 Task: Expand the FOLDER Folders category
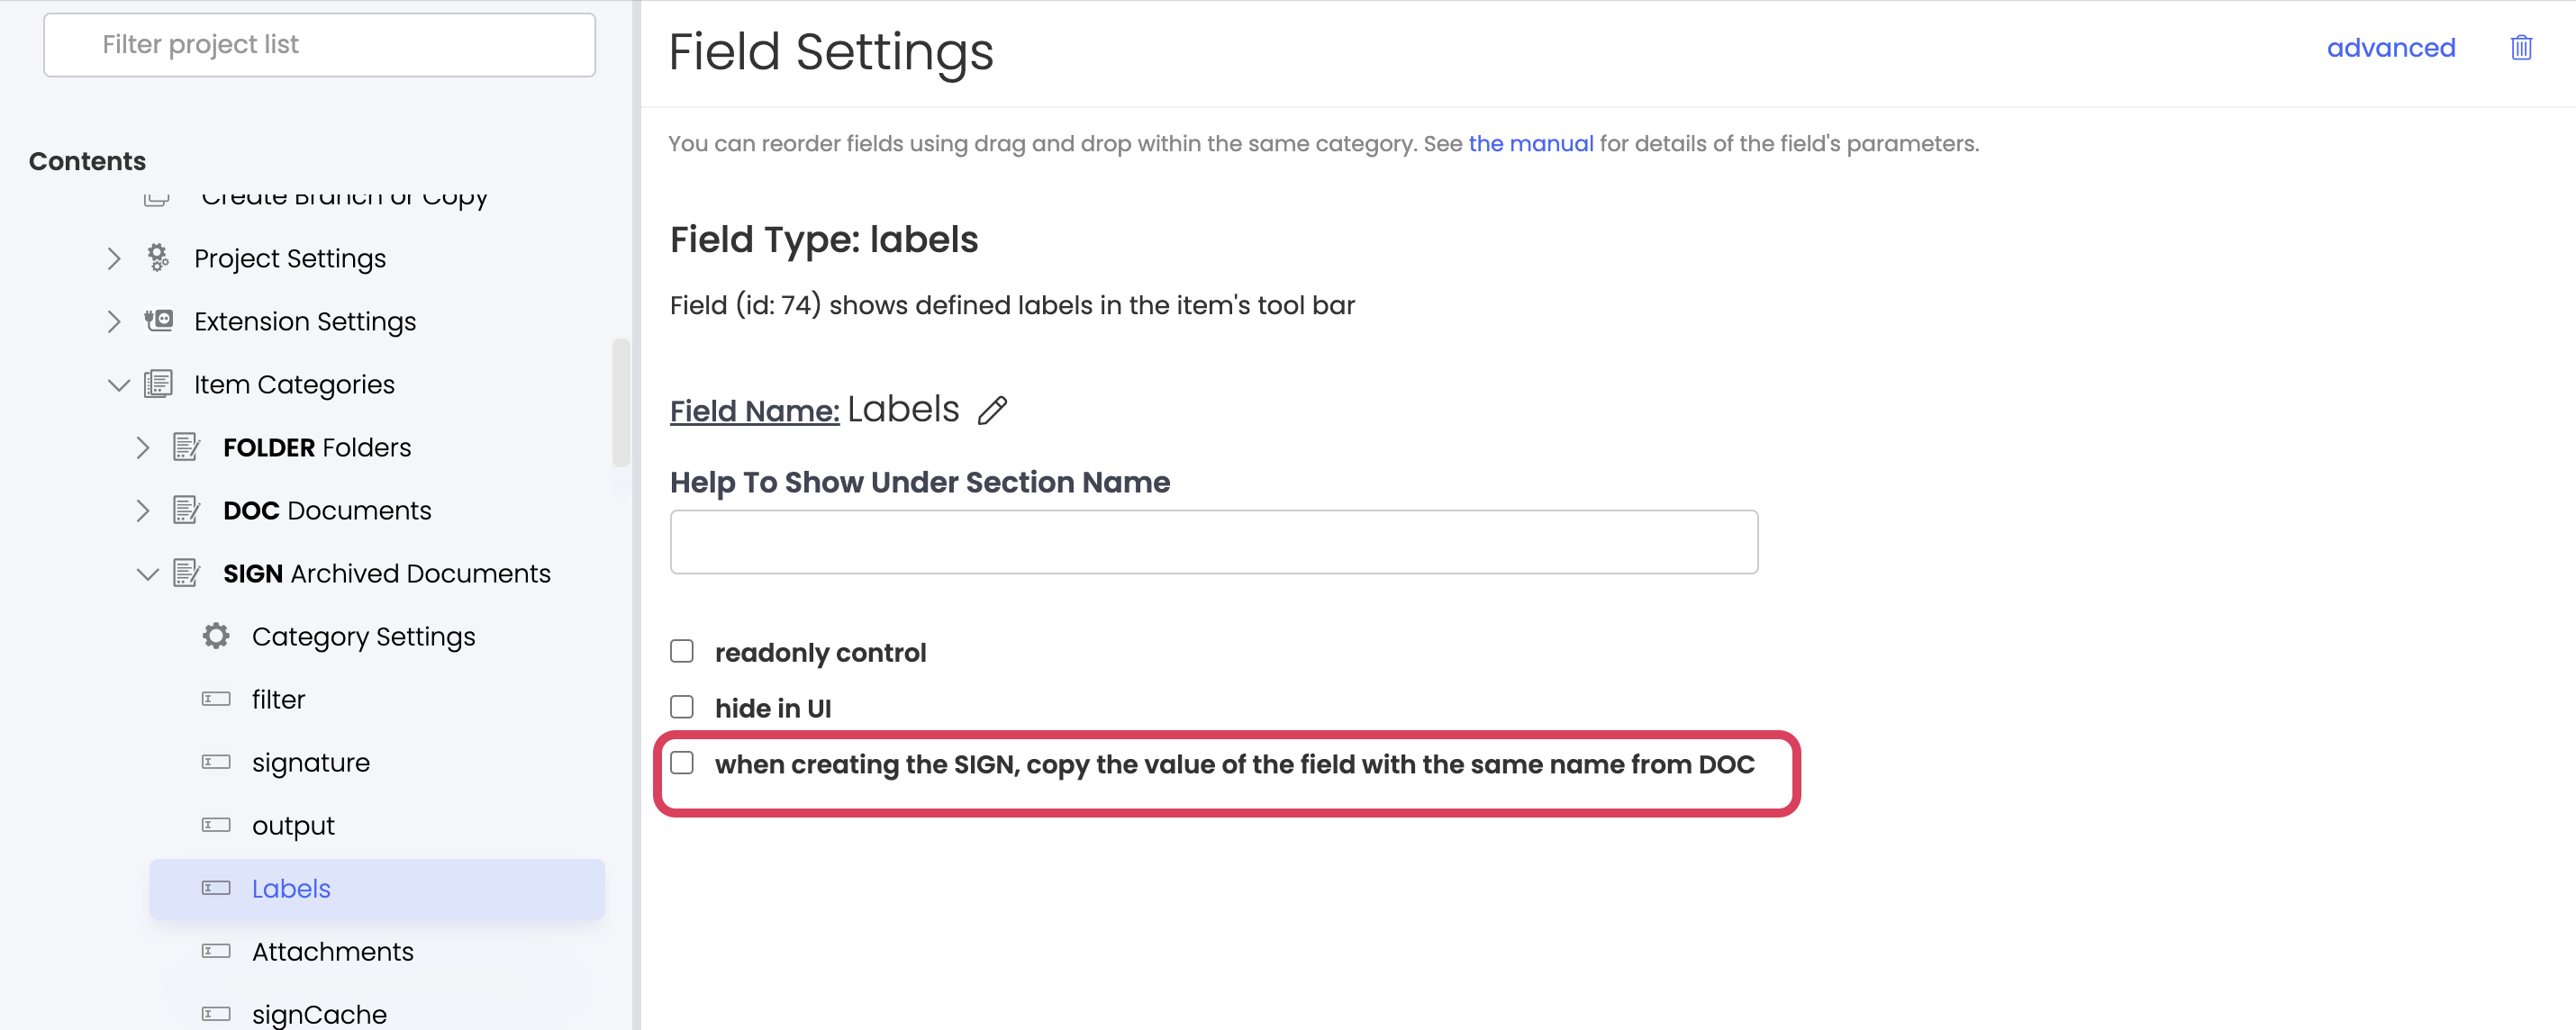[x=146, y=447]
